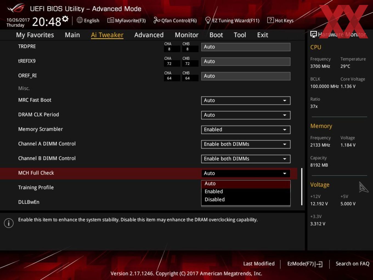Click the tREFIX9 Auto input field
The height and width of the screenshot is (280, 373).
click(x=246, y=61)
